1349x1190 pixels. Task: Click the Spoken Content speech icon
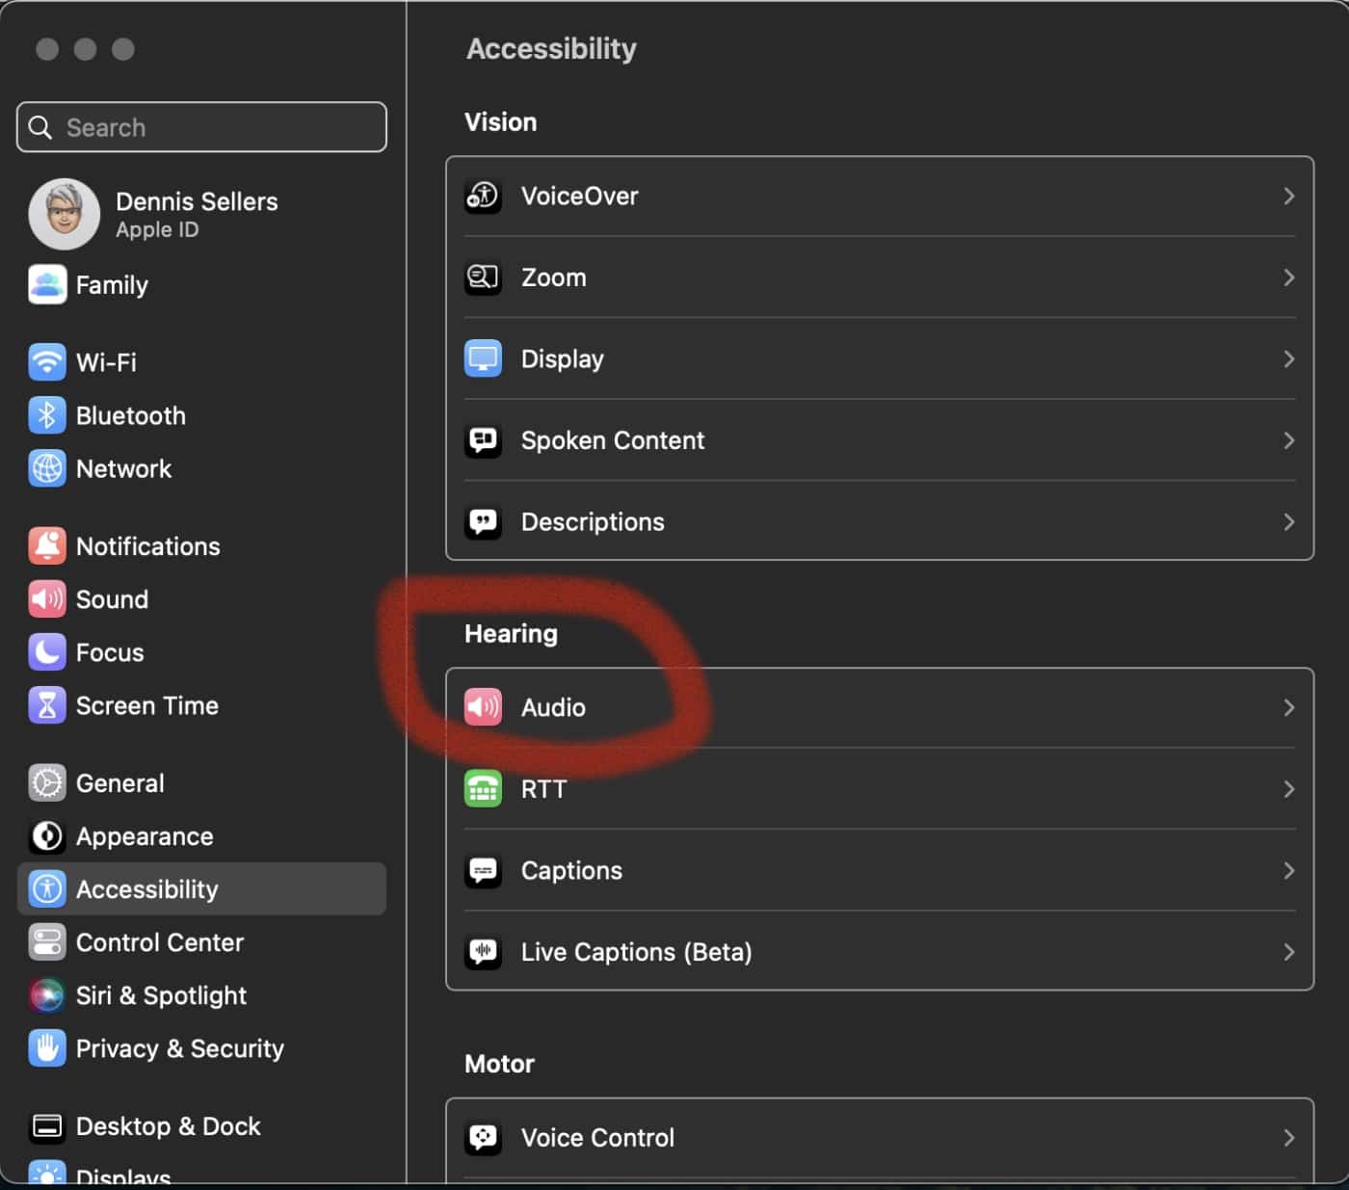[x=483, y=440]
